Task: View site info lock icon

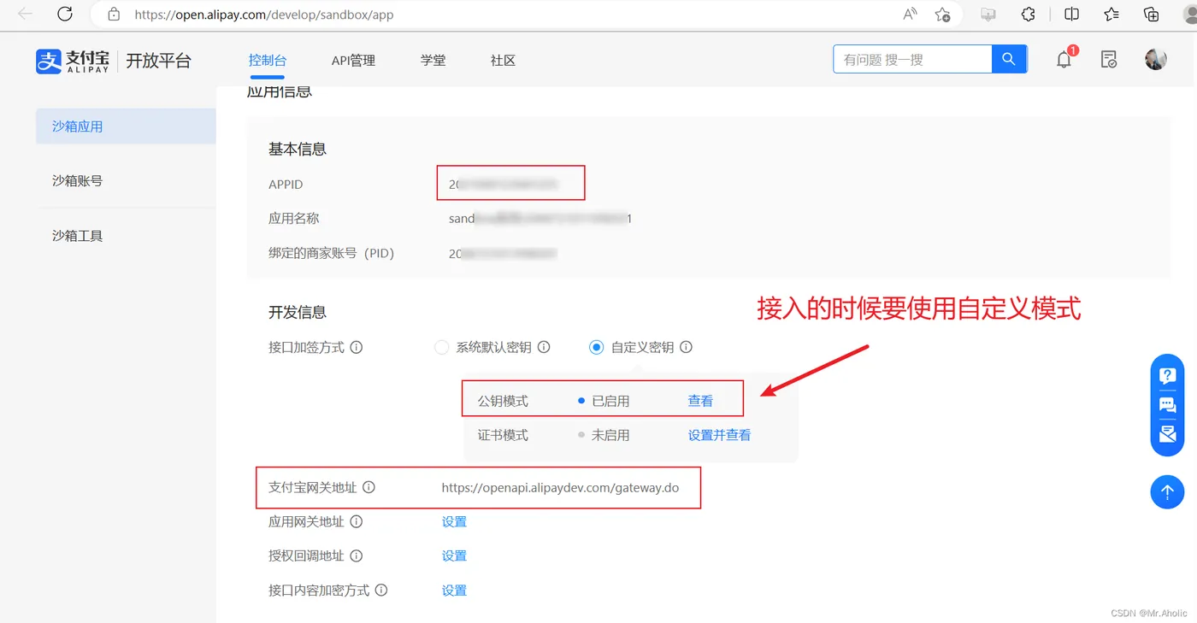Action: (114, 15)
